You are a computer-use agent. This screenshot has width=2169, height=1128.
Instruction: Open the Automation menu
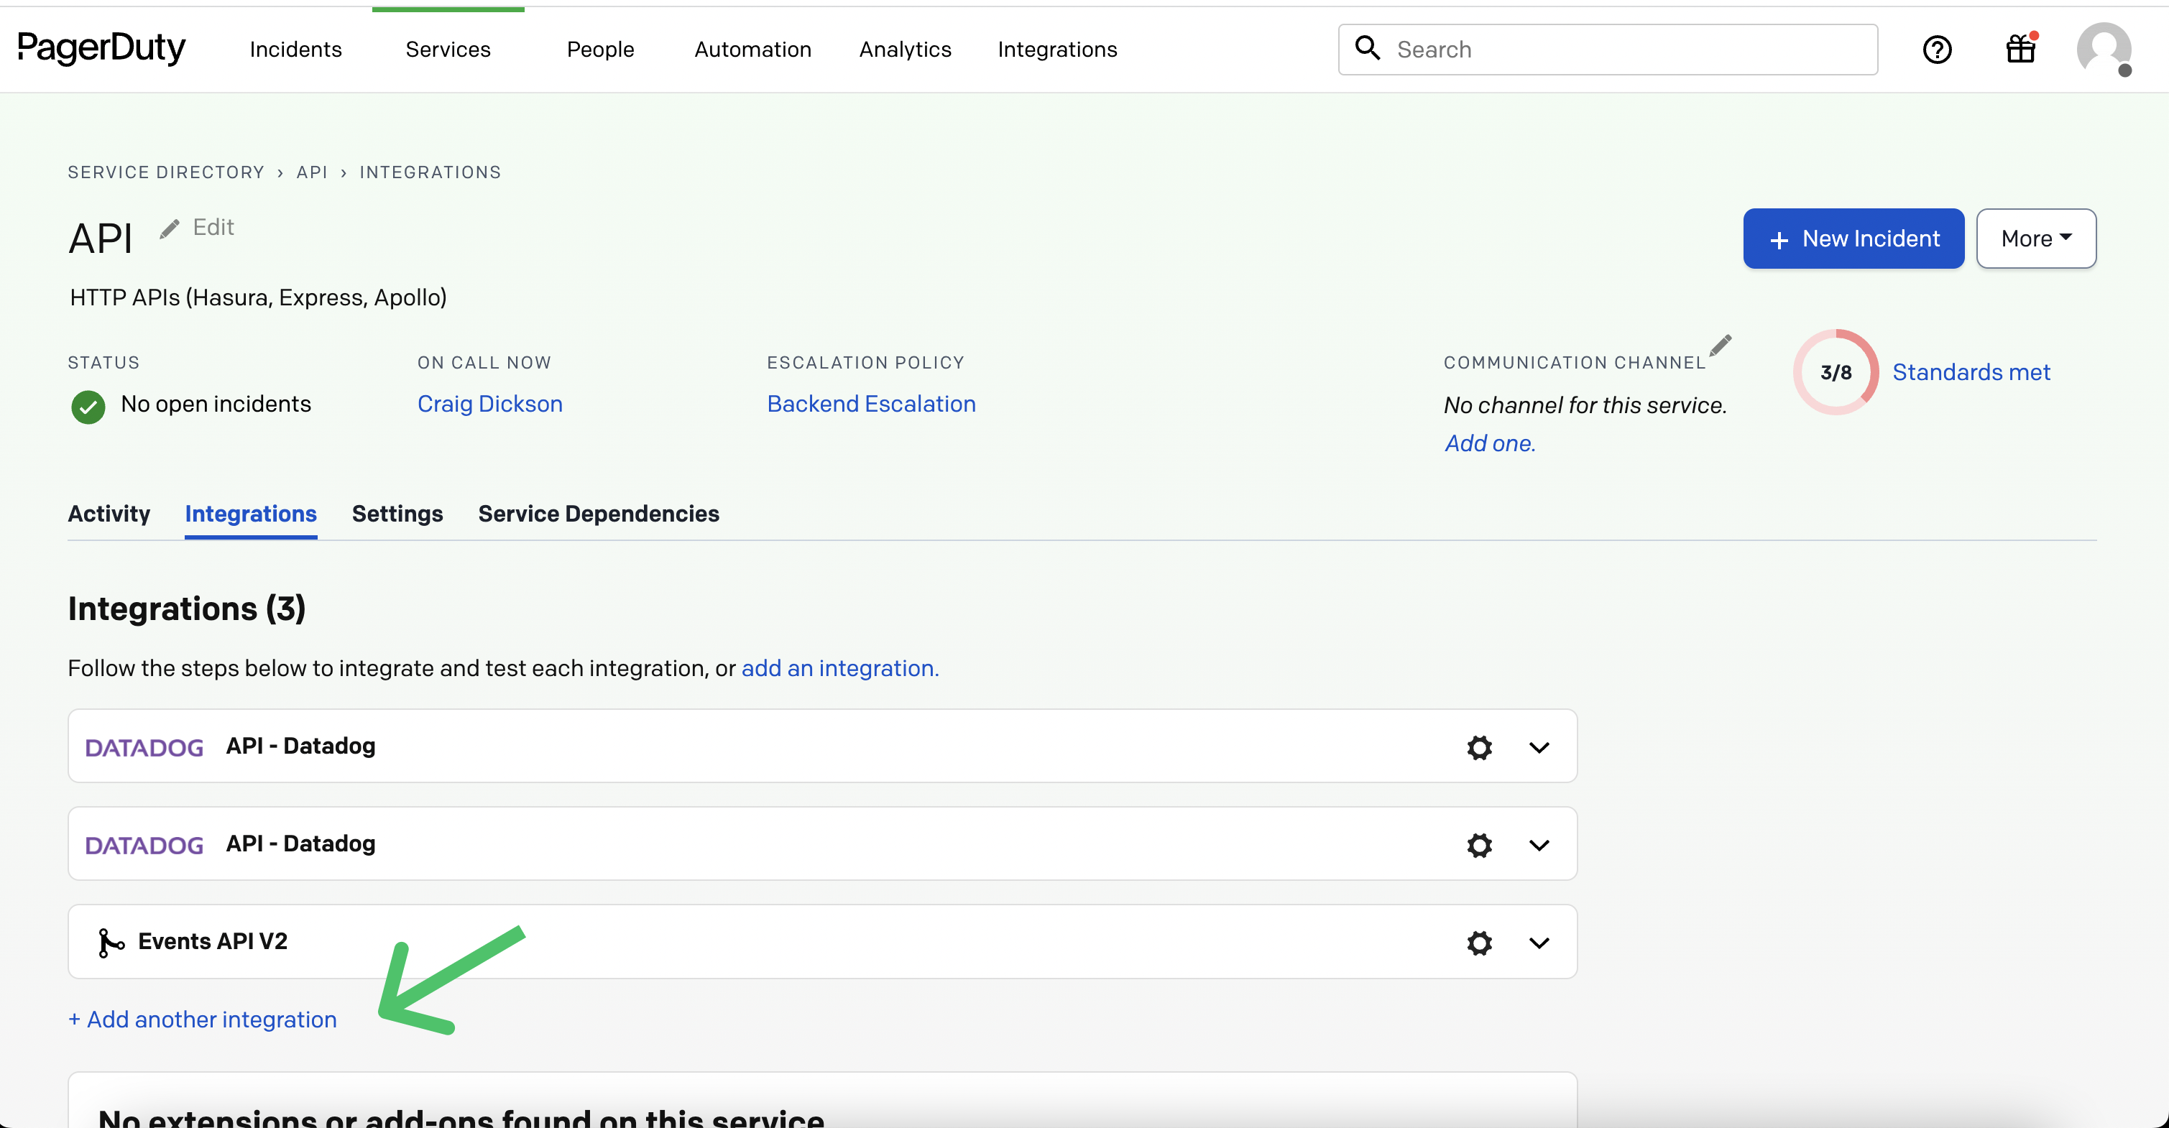point(752,50)
